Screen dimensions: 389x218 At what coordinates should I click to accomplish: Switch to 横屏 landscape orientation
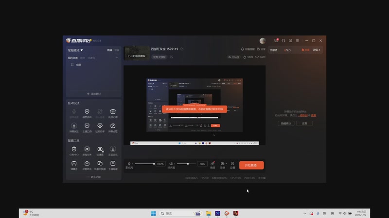[x=109, y=50]
